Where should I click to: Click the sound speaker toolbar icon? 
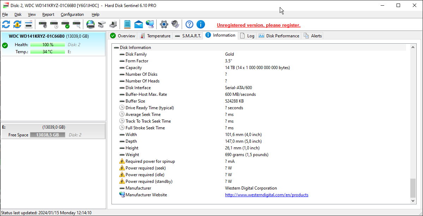pos(175,25)
